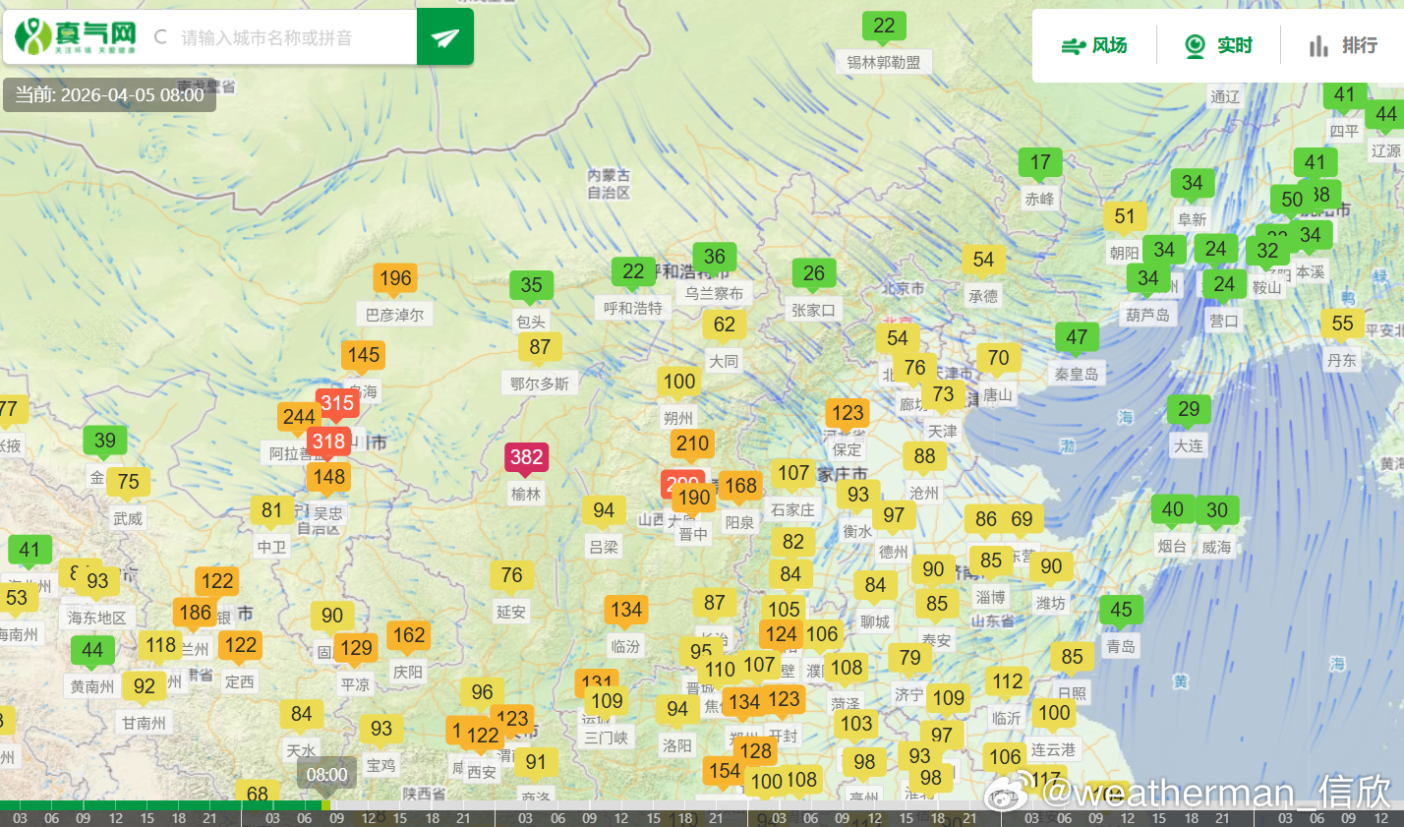Click the green paper-plane search button
Viewport: 1404px width, 827px height.
tap(445, 37)
